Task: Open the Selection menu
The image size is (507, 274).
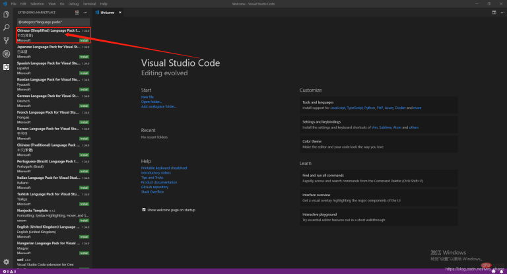Action: pos(37,4)
